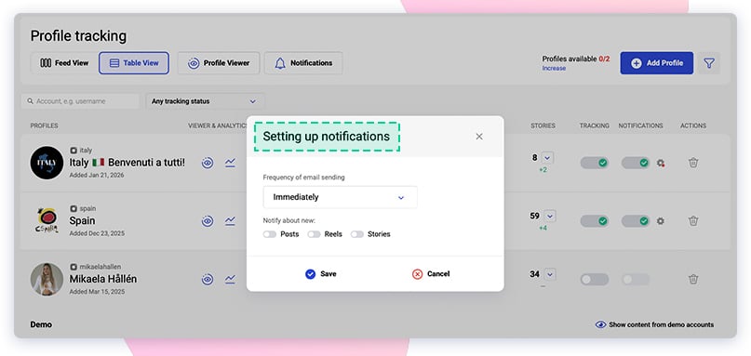Screen dimensions: 751x356
Task: Click notification settings gear for Italy
Action: pyautogui.click(x=661, y=164)
